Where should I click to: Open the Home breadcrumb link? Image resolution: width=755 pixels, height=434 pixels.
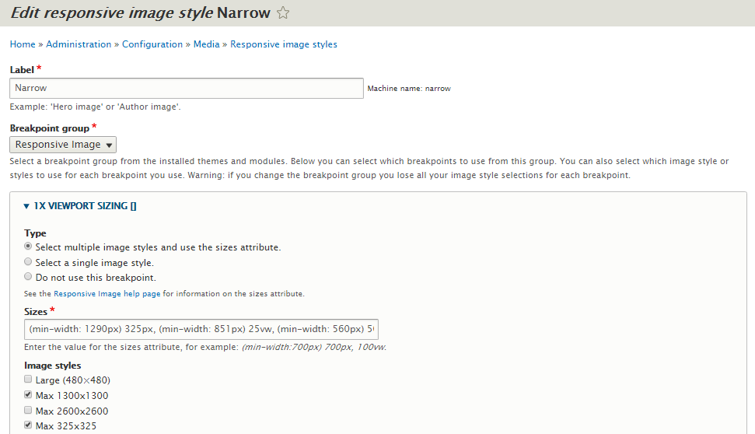click(23, 44)
